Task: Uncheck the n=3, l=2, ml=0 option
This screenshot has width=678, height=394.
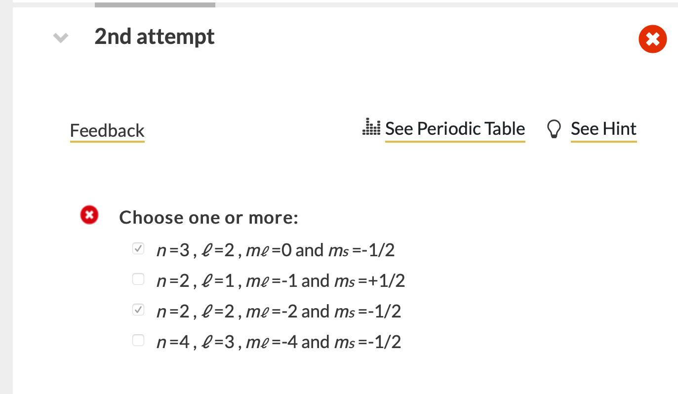Action: click(x=138, y=248)
